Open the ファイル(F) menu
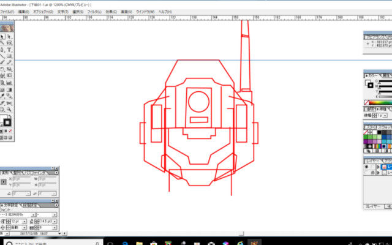 [7, 12]
